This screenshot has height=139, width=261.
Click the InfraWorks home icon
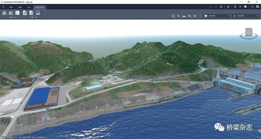point(3,7)
